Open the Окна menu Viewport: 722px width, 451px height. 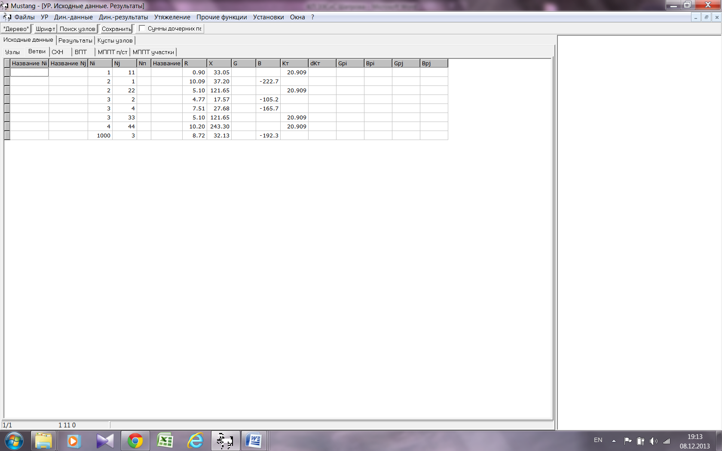[297, 17]
